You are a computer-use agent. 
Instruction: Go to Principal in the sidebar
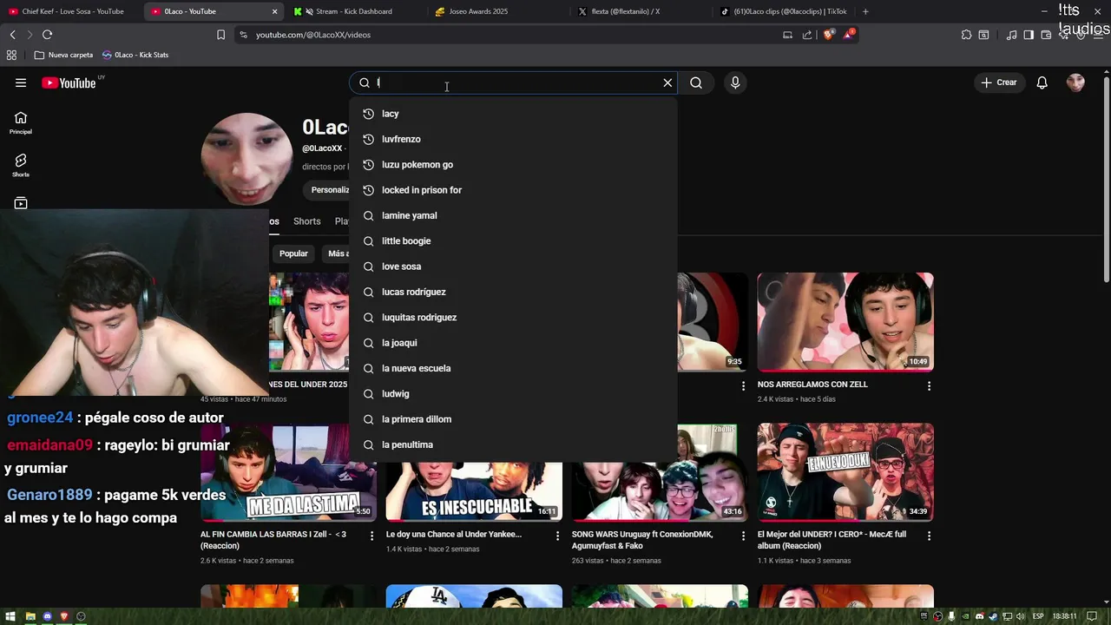(x=21, y=122)
